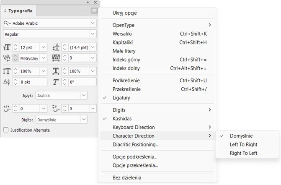Click the skew angle stepper arrows
Screen dimensions: 281x185
pos(64,82)
